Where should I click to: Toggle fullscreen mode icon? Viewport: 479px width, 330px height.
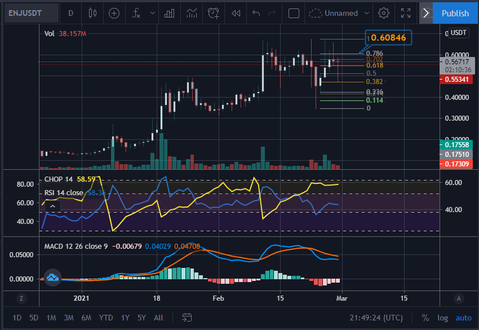(406, 13)
